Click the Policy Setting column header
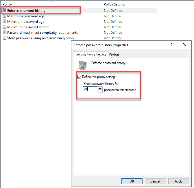The image size is (194, 188). point(114,4)
